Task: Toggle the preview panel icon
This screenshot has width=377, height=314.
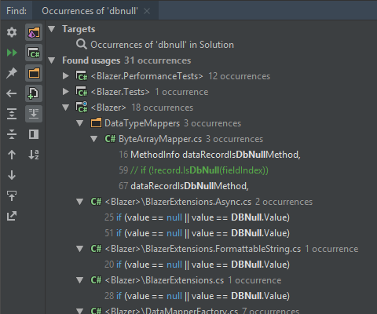Action: pos(34,134)
